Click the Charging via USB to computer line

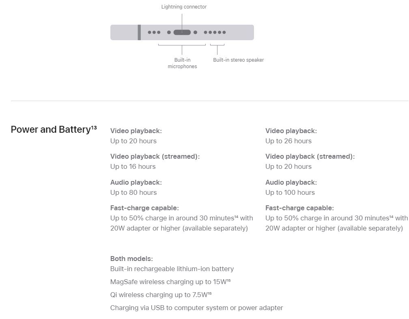coord(196,308)
